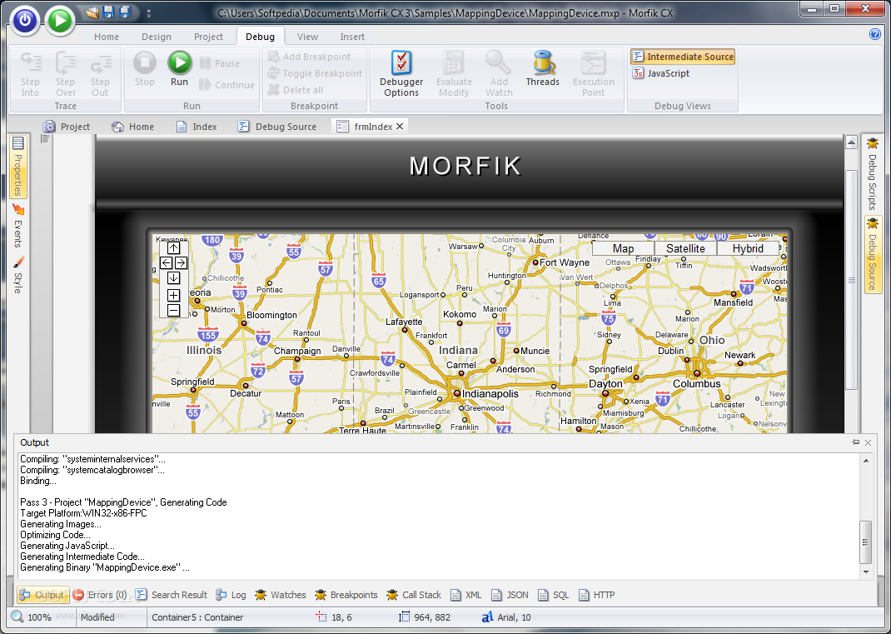Screen dimensions: 891x634
Task: Open quick access toolbar dropdown arrow
Action: click(x=149, y=12)
